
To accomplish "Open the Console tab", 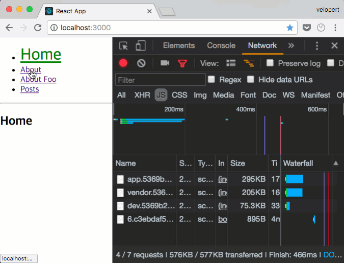I will 221,45.
